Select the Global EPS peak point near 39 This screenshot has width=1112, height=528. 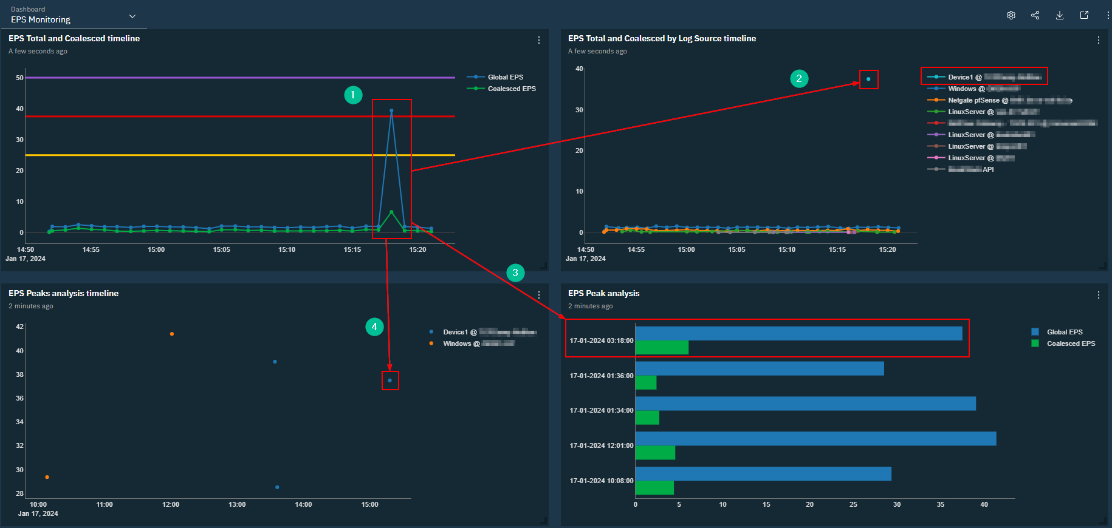tap(391, 111)
